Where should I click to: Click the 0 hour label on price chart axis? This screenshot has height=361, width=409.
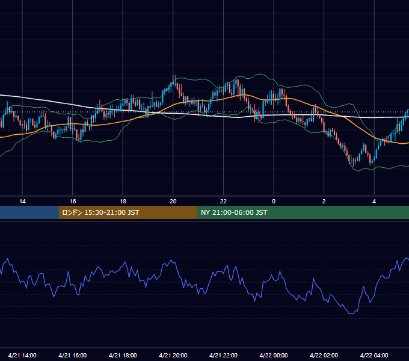click(x=274, y=202)
